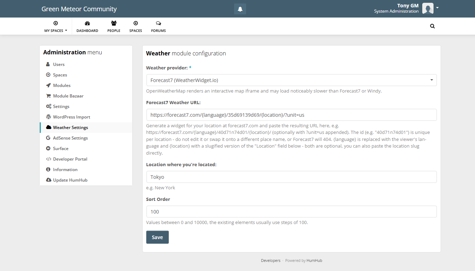
Task: Click the Sort Order field
Action: coord(291,211)
